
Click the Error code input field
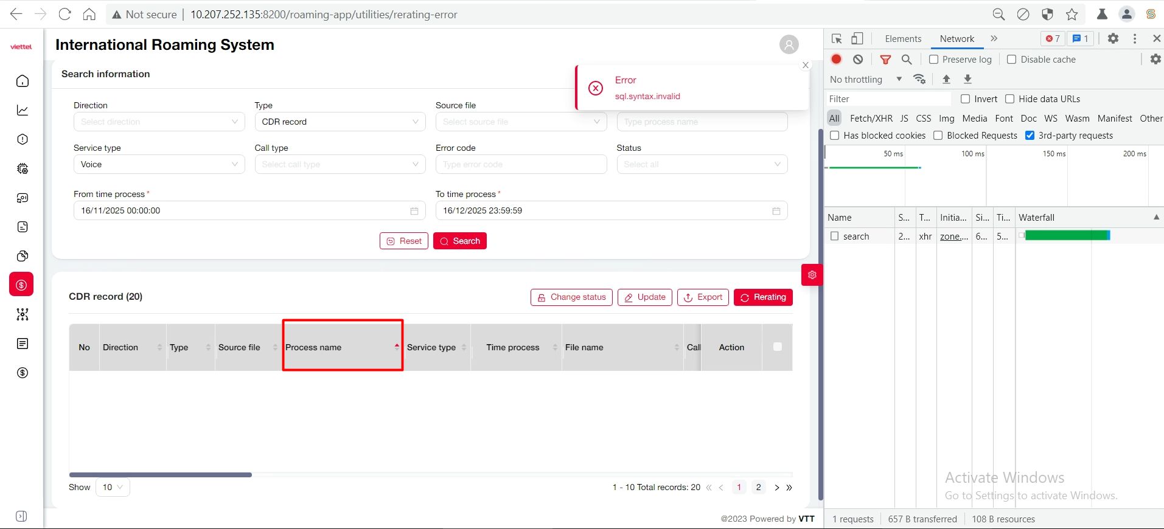(x=521, y=164)
